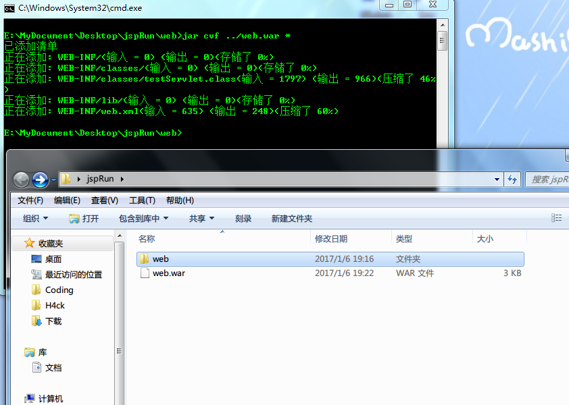Open address bar history dropdown
Image resolution: width=569 pixels, height=405 pixels.
coord(497,180)
